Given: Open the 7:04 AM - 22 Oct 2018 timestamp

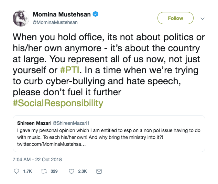Looking at the screenshot, I should [38, 159].
